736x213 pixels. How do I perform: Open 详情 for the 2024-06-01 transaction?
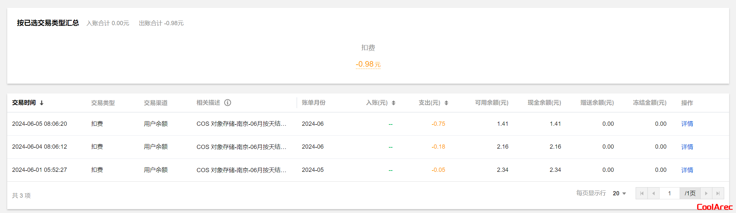tap(687, 170)
